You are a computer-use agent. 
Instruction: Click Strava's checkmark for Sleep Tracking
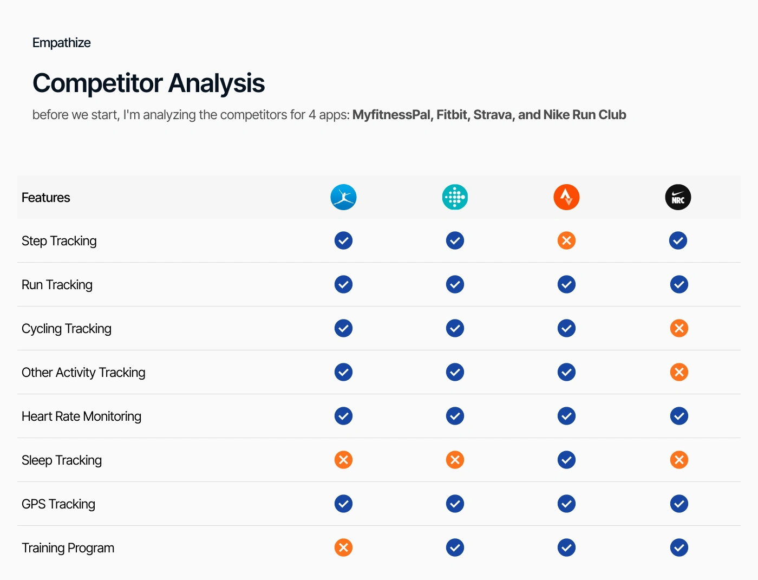566,460
